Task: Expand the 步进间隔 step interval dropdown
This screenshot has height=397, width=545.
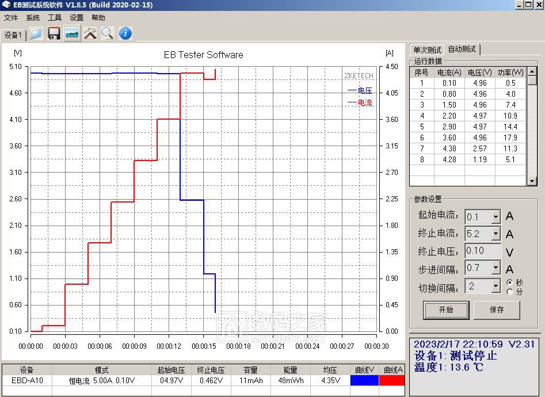Action: 496,268
